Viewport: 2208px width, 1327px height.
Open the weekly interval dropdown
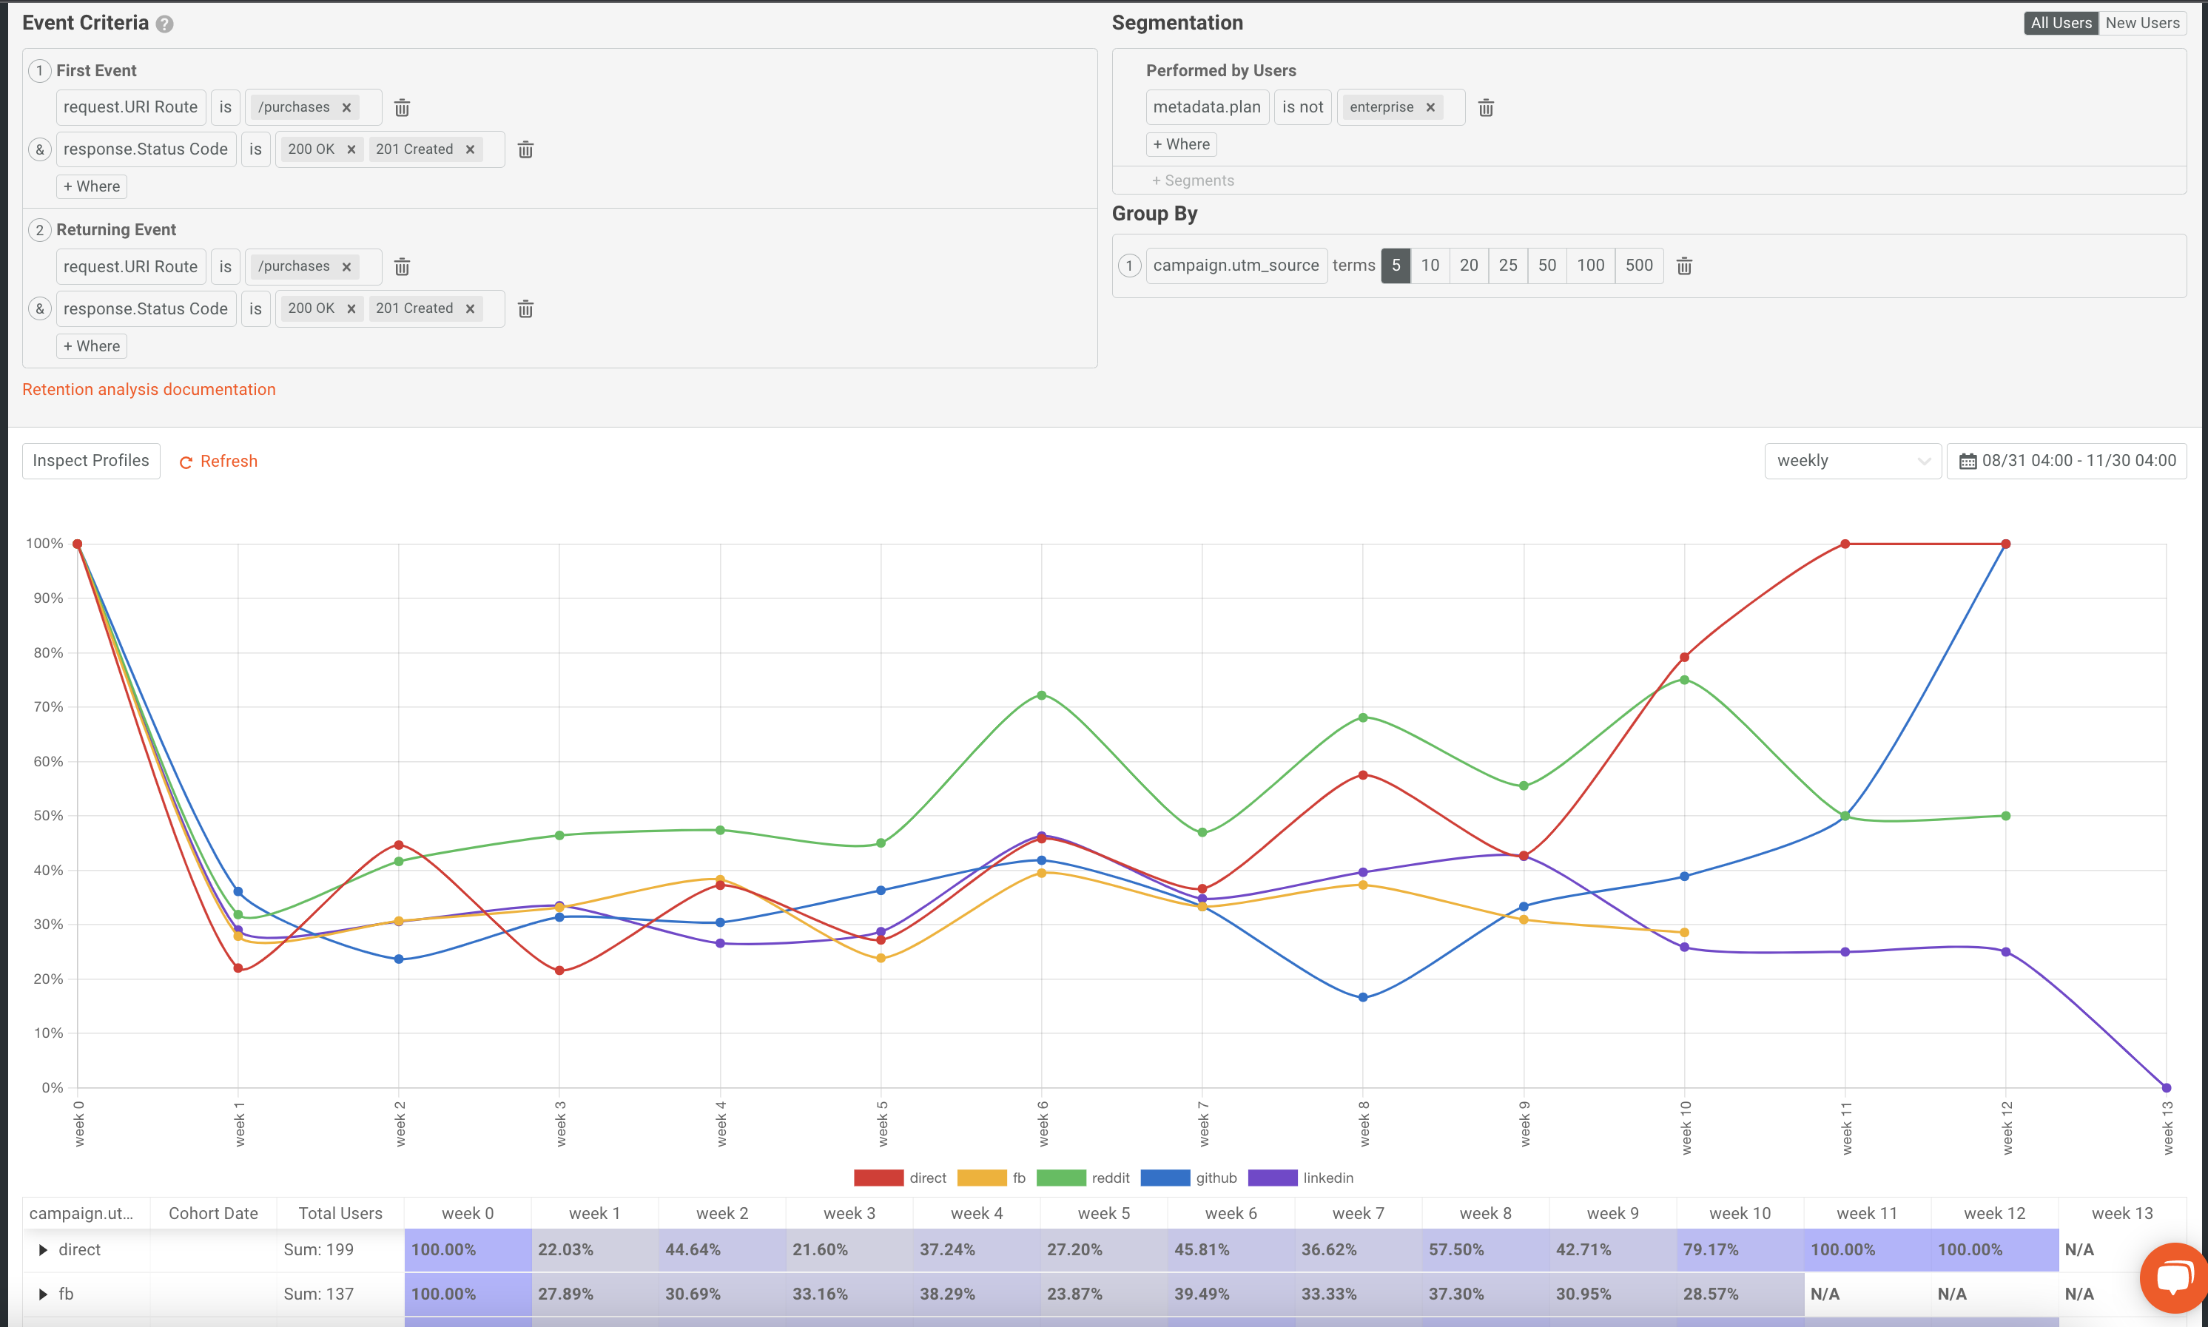[1852, 461]
